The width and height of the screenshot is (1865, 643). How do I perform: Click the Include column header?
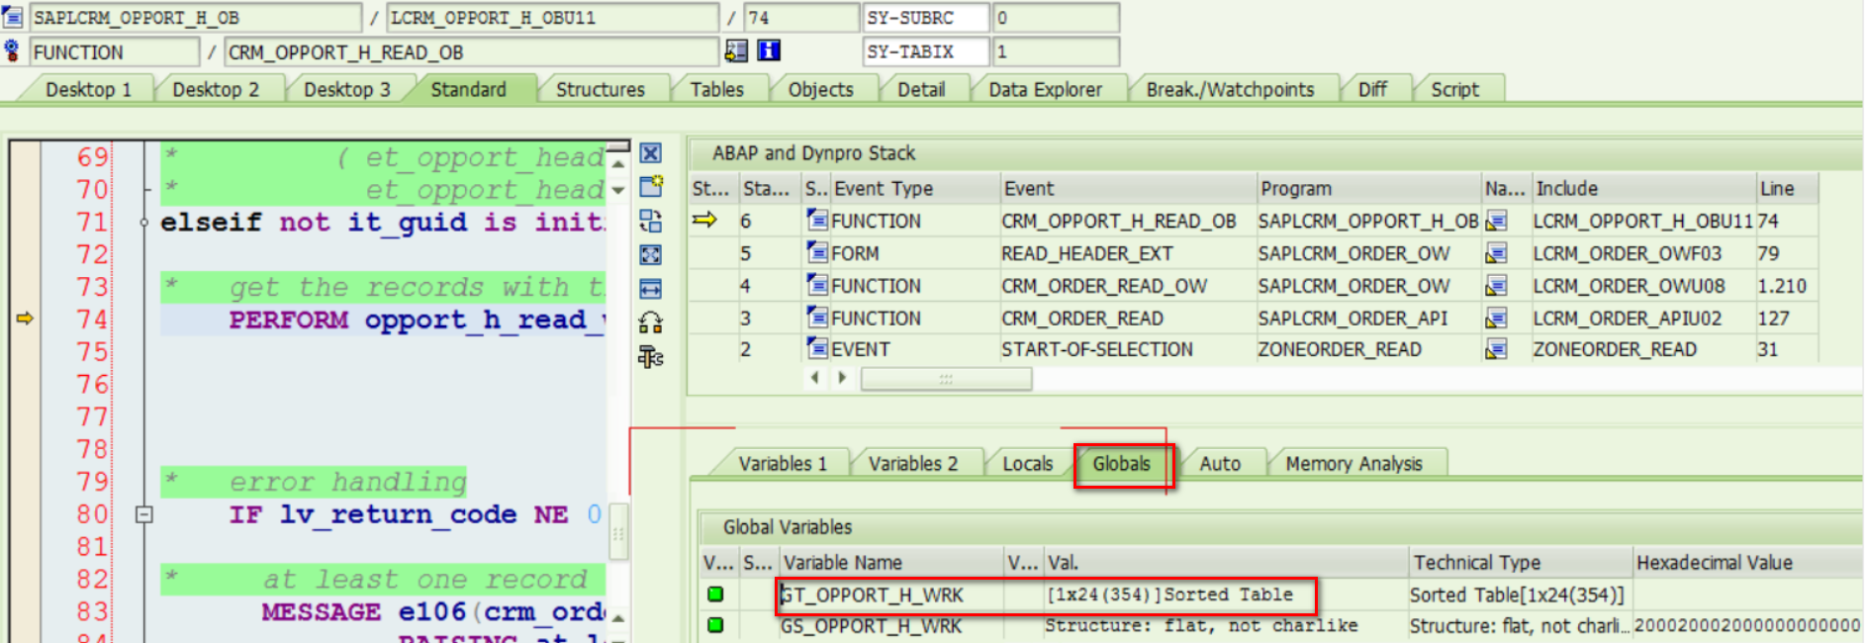(x=1642, y=188)
